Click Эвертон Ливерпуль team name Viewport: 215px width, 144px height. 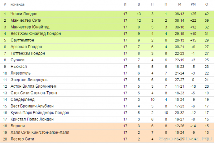click(x=29, y=80)
